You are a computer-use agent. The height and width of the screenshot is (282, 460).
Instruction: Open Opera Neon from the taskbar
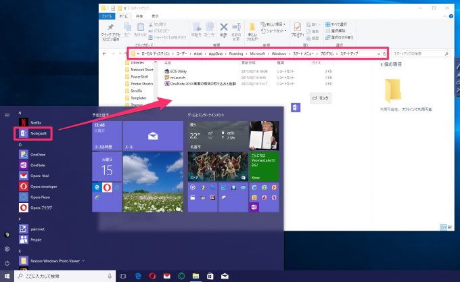181,276
